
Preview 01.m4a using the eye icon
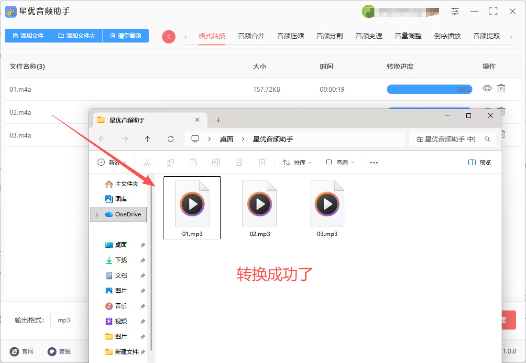pyautogui.click(x=487, y=88)
